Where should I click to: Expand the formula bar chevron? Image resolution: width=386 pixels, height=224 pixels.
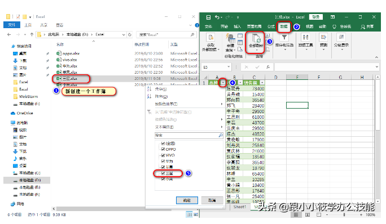point(376,67)
